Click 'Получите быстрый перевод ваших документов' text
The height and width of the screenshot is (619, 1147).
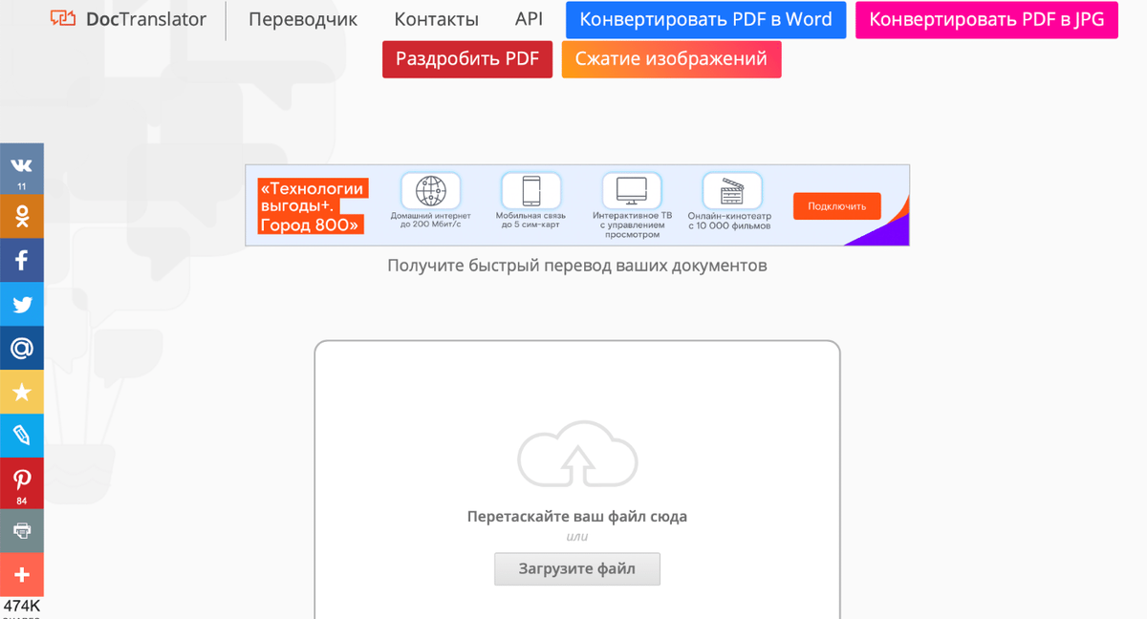[x=577, y=265]
